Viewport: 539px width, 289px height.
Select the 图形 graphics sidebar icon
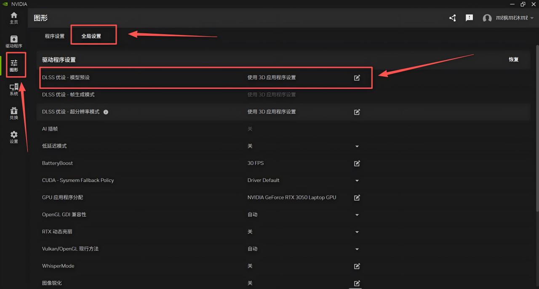tap(14, 66)
